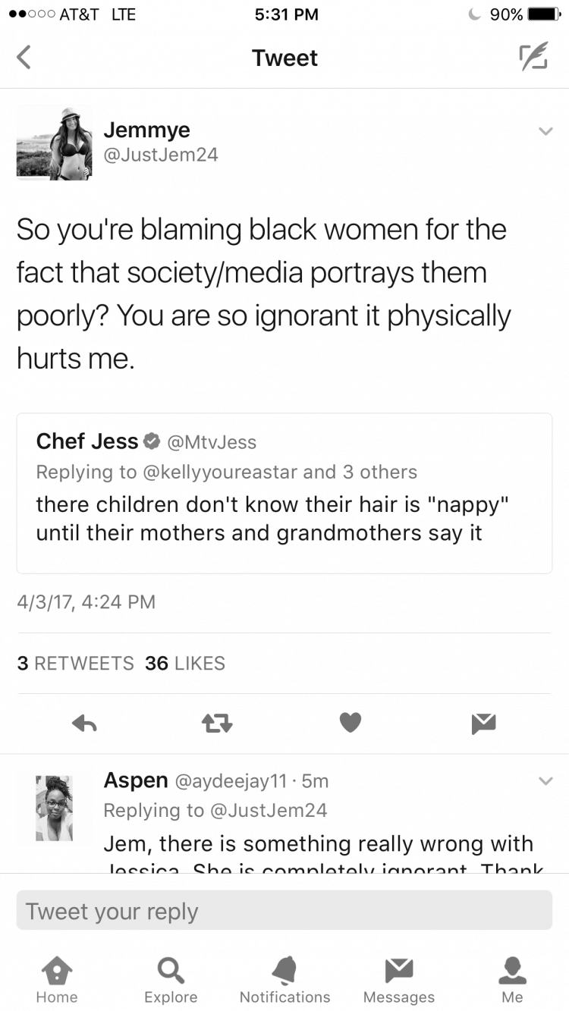The width and height of the screenshot is (569, 1011).
Task: View the 3 RETWEETS list
Action: (x=74, y=663)
